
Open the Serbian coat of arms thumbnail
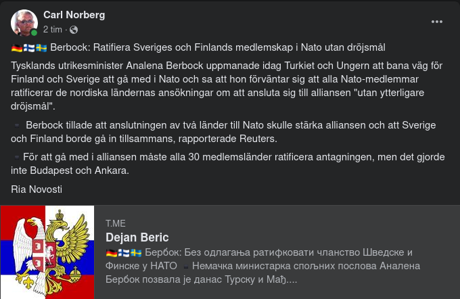[x=47, y=252]
